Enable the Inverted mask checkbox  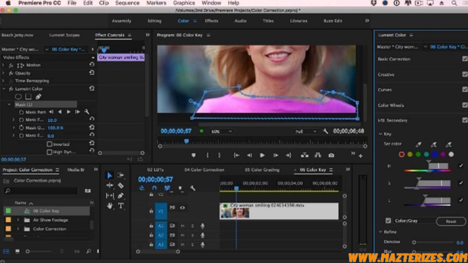tap(50, 144)
